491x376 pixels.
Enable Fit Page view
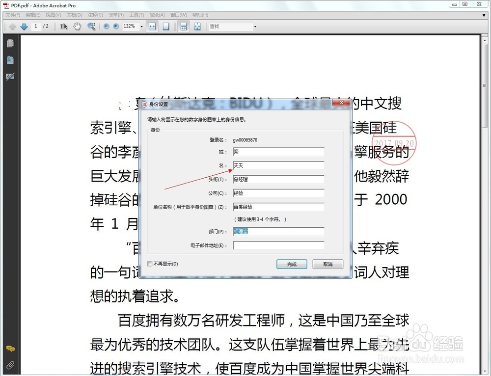pyautogui.click(x=166, y=27)
